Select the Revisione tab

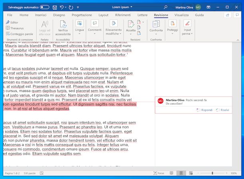(x=161, y=15)
